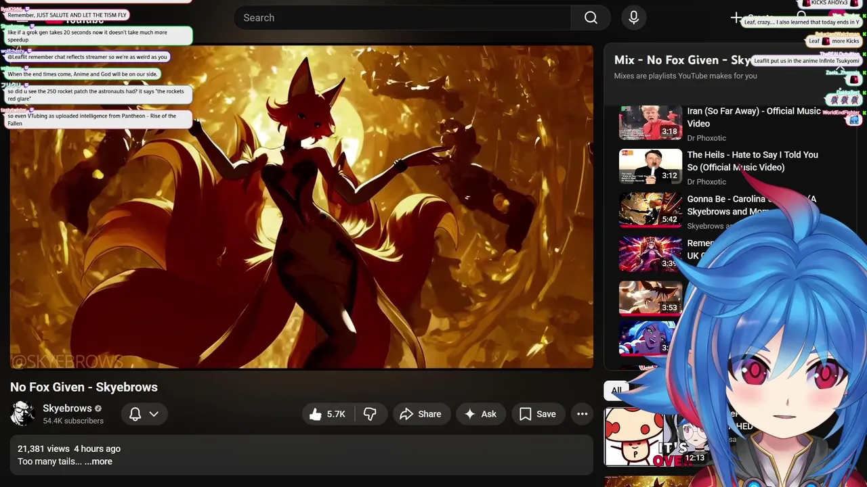Dislike the video with thumbs-down icon

370,414
